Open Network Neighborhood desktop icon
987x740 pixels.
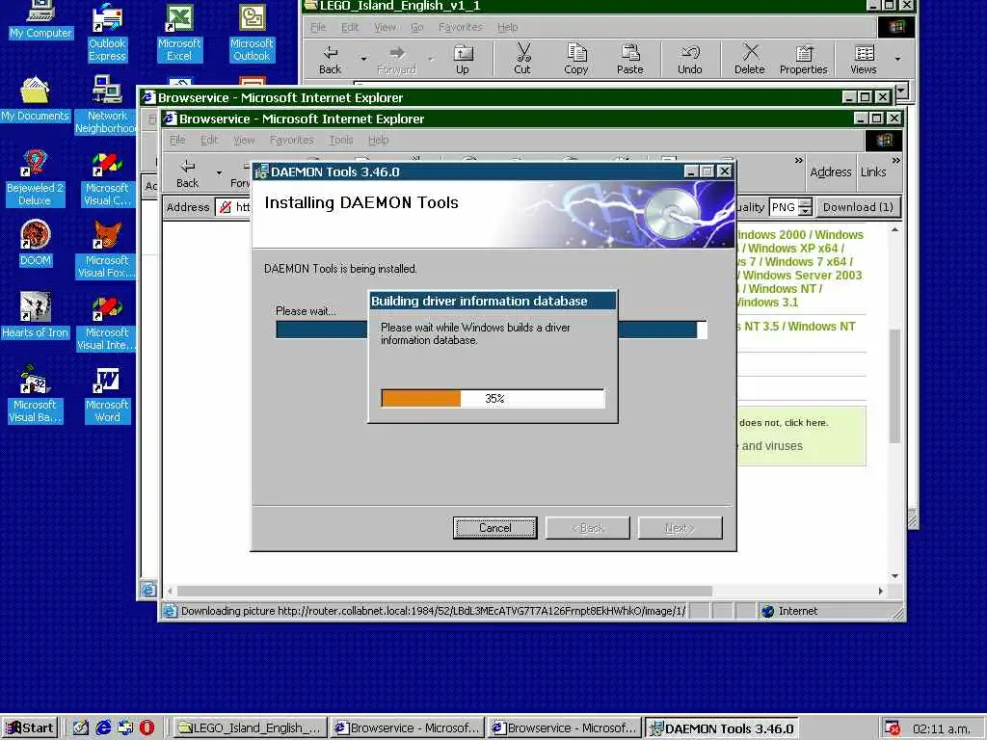106,104
